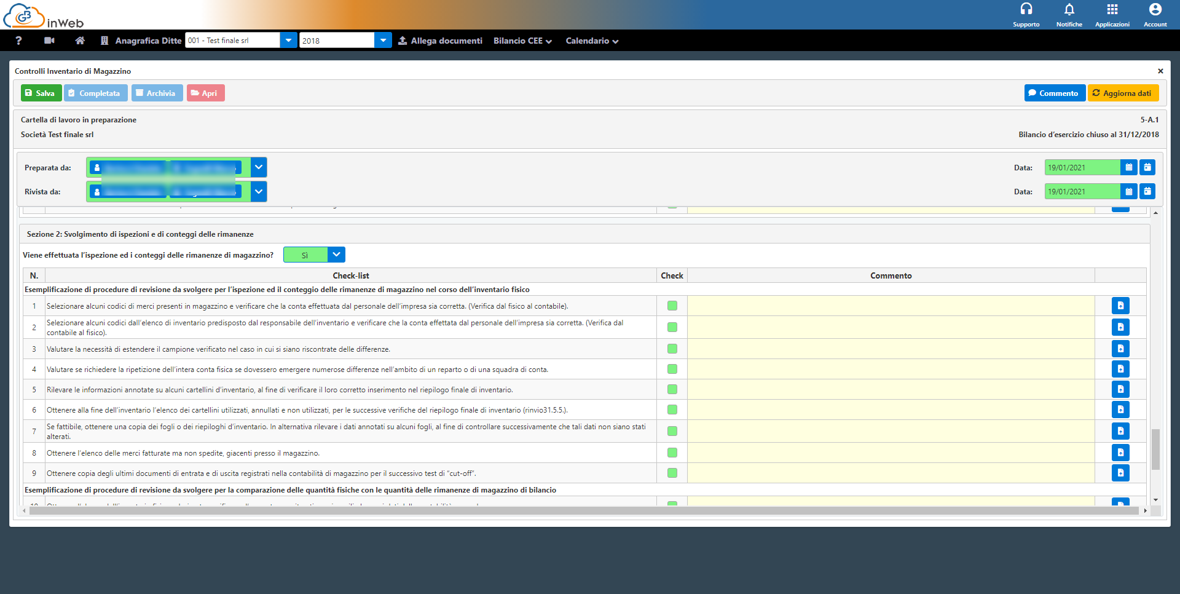Image resolution: width=1180 pixels, height=594 pixels.
Task: Open the Calendario menu
Action: pyautogui.click(x=591, y=41)
